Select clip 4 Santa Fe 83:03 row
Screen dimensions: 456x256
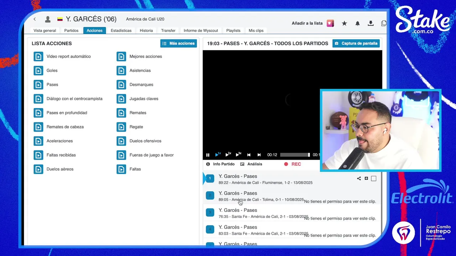(x=292, y=230)
